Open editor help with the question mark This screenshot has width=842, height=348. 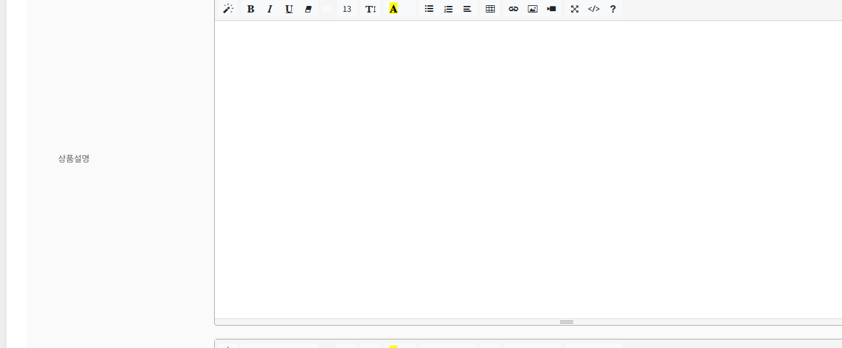[613, 9]
